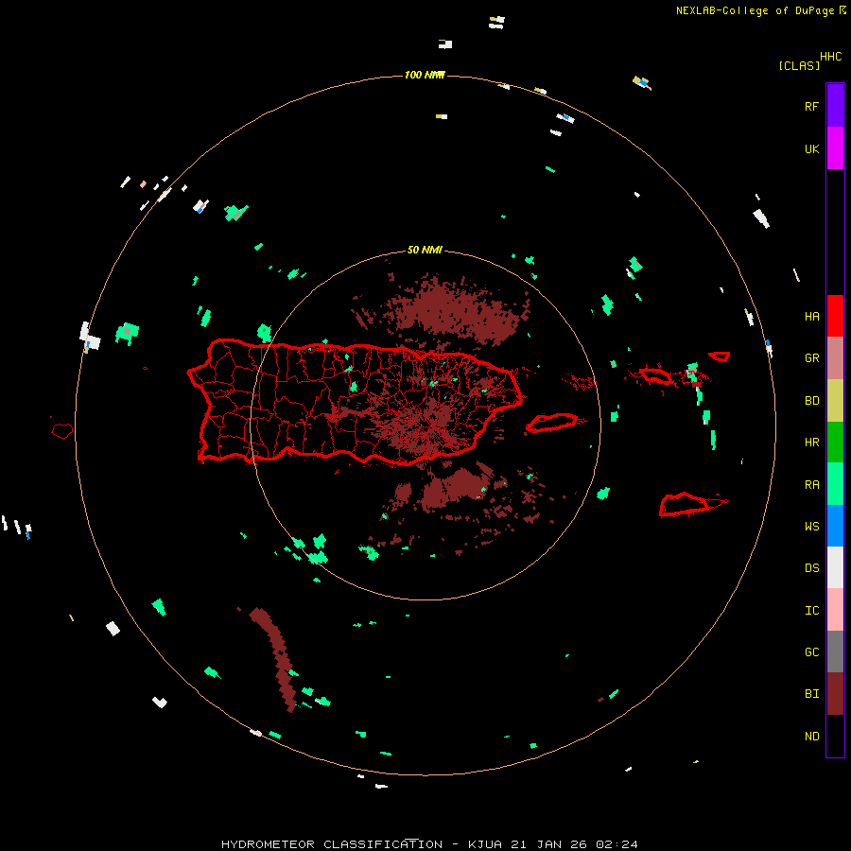Click the KJUA radar station identifier
Image resolution: width=851 pixels, height=851 pixels.
coord(485,844)
